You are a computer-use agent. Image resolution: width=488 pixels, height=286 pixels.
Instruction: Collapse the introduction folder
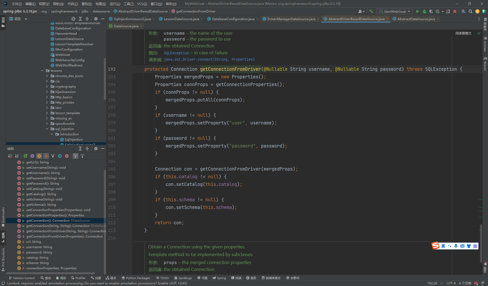click(52, 134)
